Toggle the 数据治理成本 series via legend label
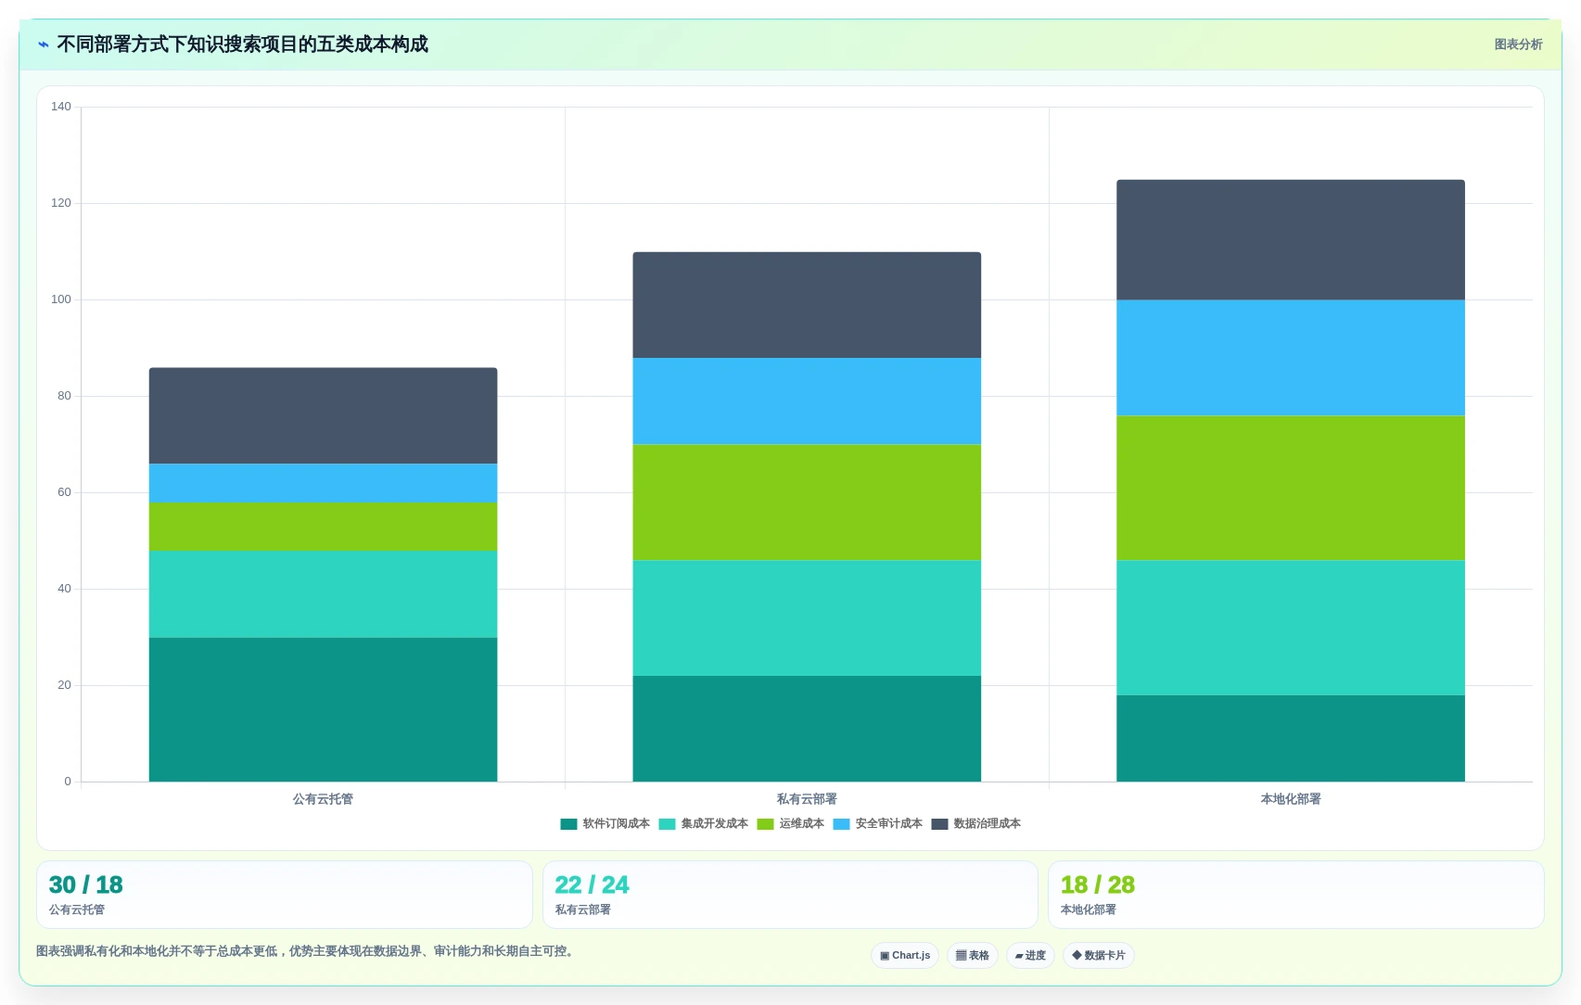The height and width of the screenshot is (1005, 1581). 987,824
